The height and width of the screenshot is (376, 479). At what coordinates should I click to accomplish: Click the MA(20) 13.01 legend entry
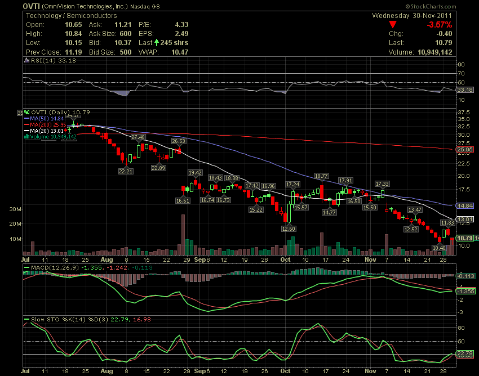[x=46, y=131]
